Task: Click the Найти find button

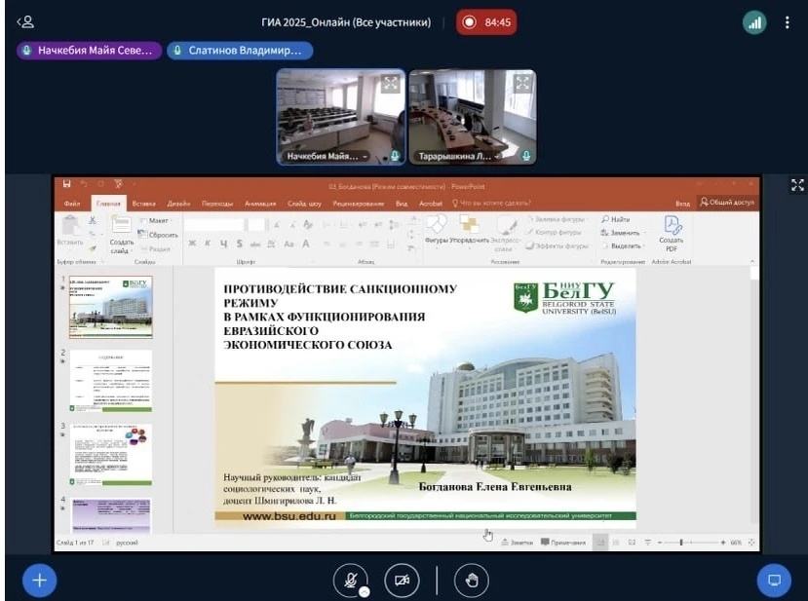Action: pos(615,219)
